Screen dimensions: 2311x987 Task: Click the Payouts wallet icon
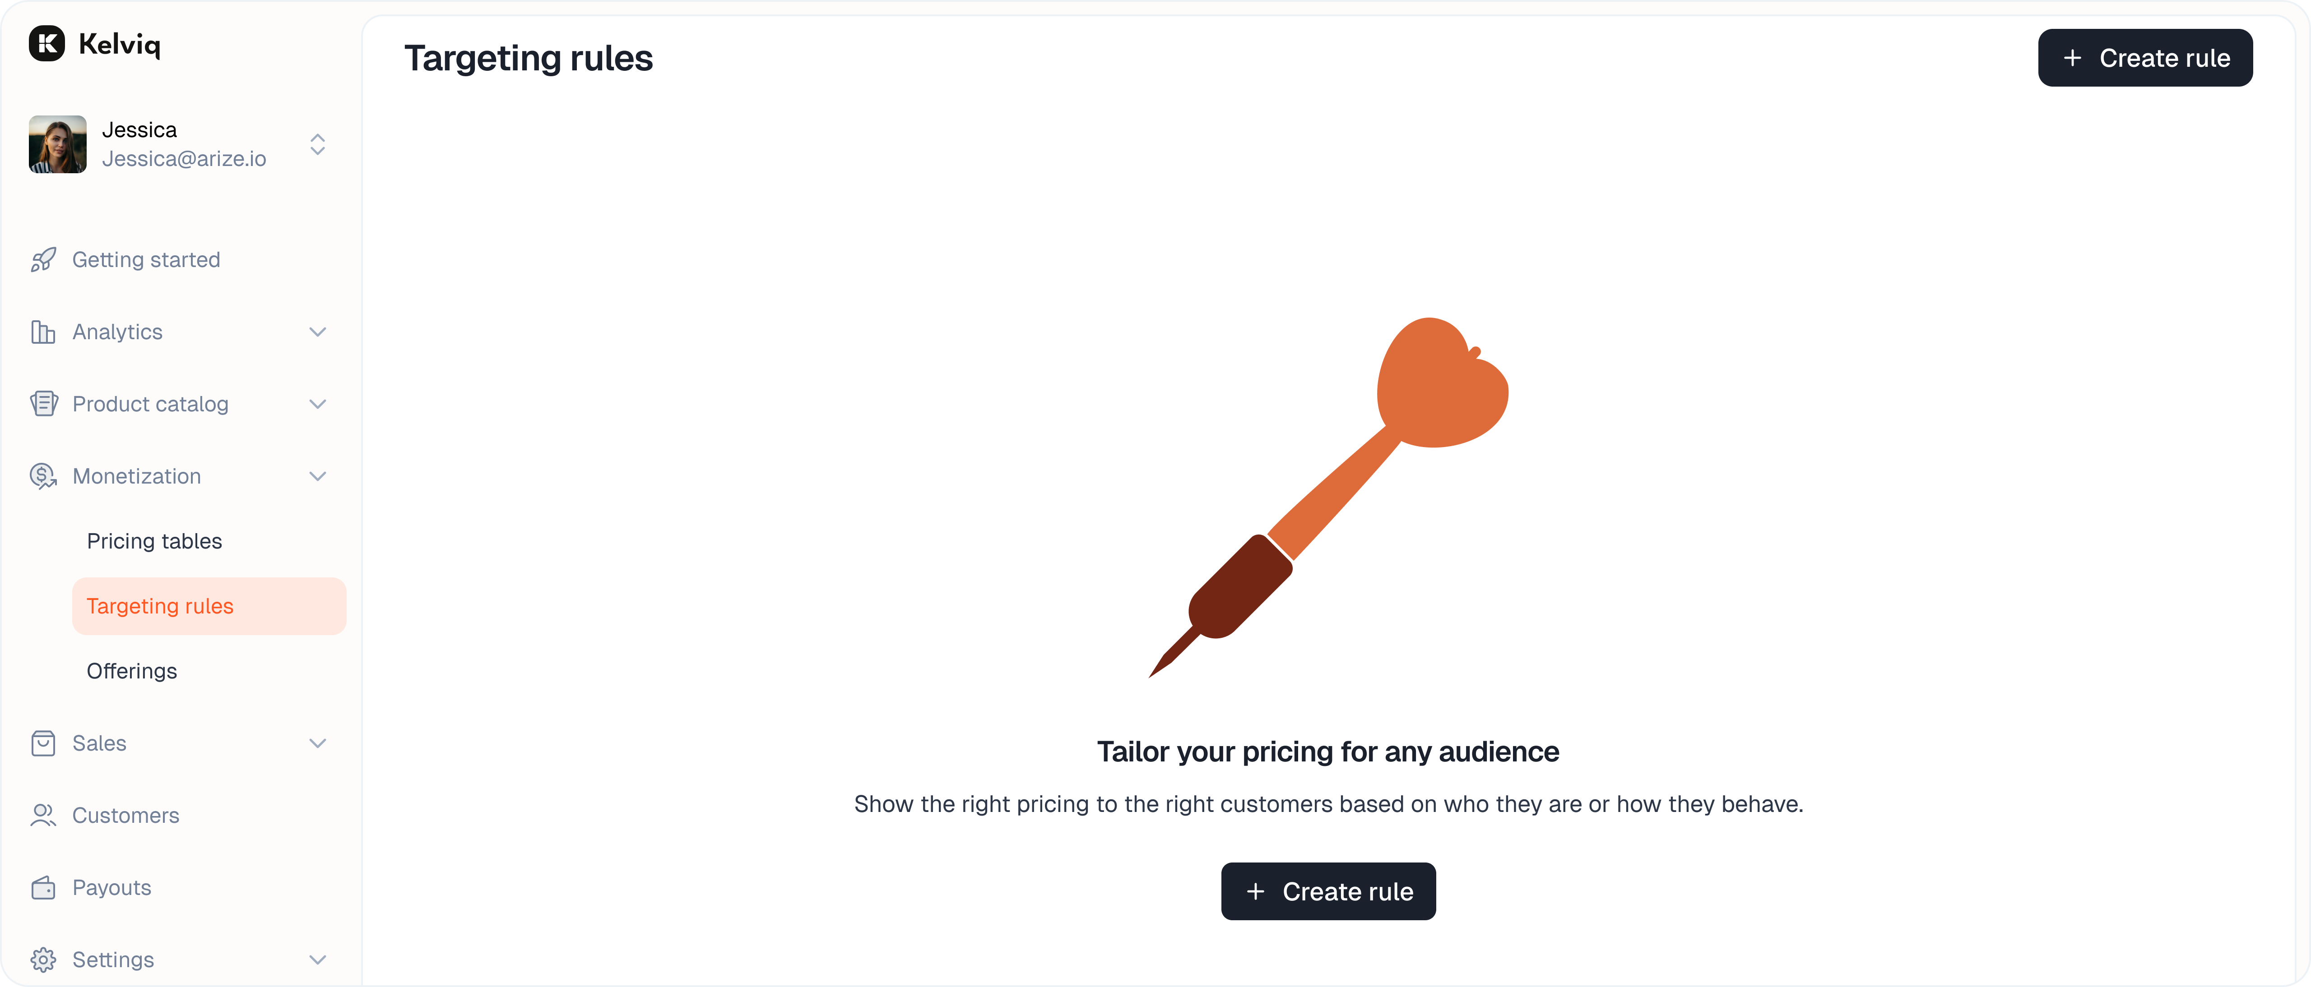pos(43,887)
